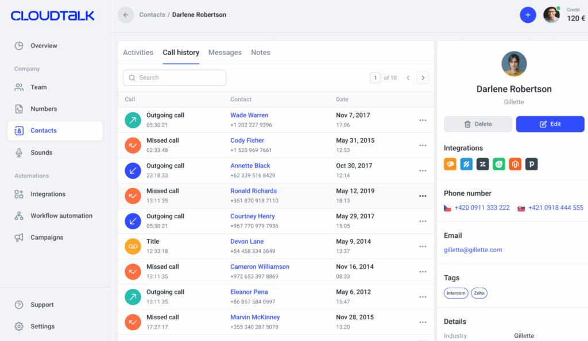
Task: Click the green missed call icon beside Cody Fisher
Action: click(x=133, y=145)
